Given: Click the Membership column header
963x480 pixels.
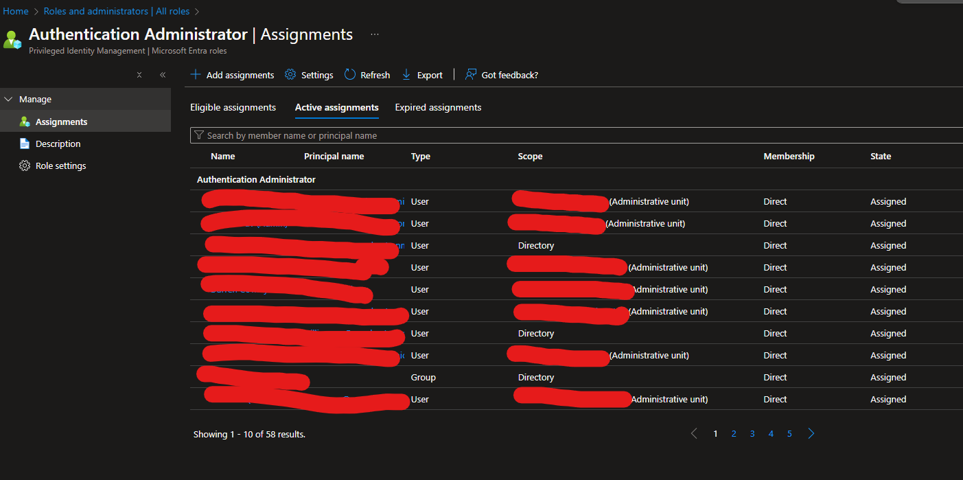Looking at the screenshot, I should (789, 156).
